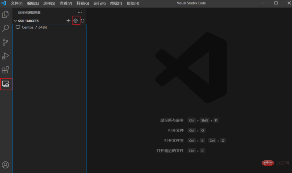Open the 终端(T) menu
The height and width of the screenshot is (173, 292).
pos(116,3)
